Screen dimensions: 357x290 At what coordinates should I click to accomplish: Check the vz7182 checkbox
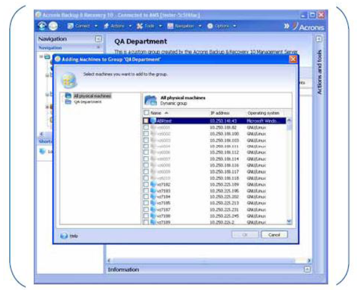146,184
